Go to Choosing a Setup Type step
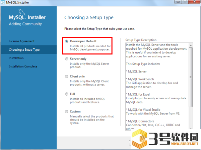This screenshot has height=150, width=201. [x=24, y=50]
